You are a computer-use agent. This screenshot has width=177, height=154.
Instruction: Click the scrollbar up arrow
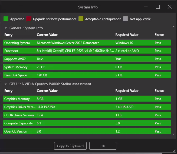coord(173,27)
